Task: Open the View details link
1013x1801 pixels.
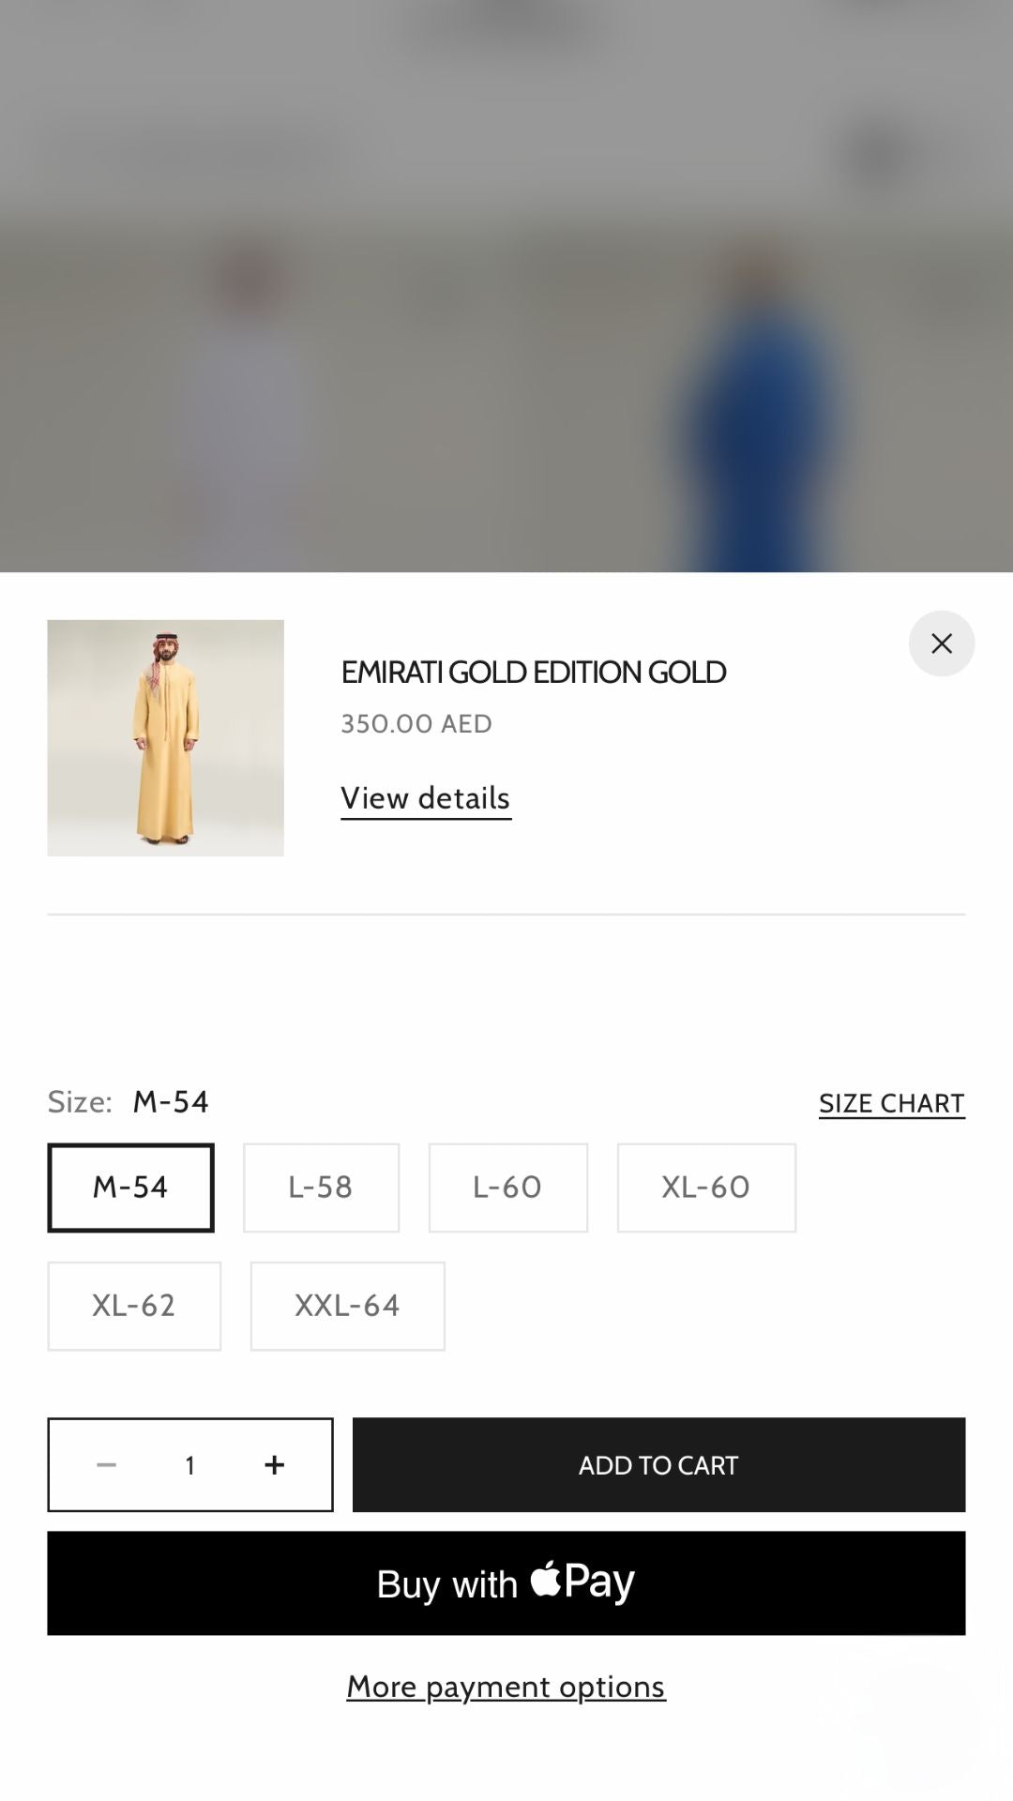Action: (426, 798)
